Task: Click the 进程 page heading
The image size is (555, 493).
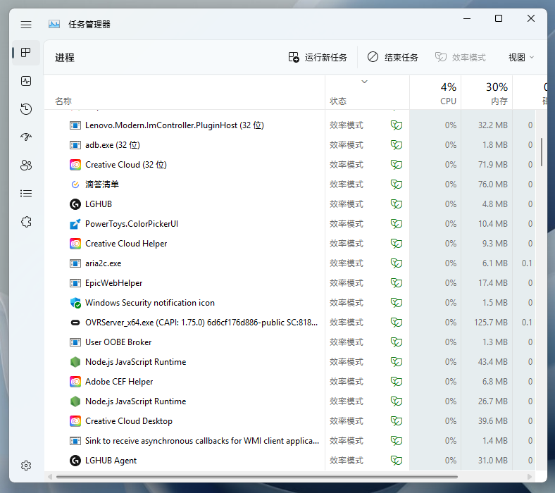Action: [65, 57]
